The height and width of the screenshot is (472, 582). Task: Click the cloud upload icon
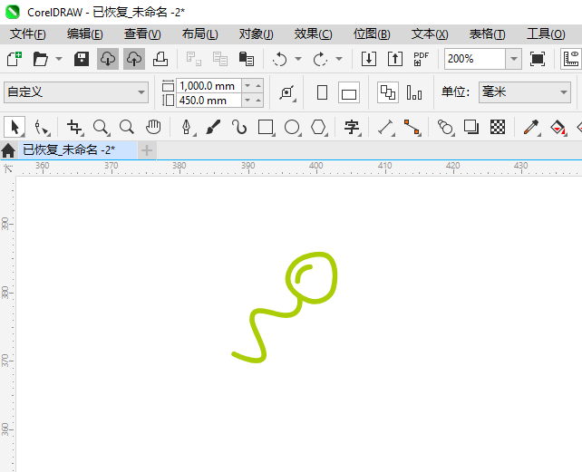click(x=134, y=59)
